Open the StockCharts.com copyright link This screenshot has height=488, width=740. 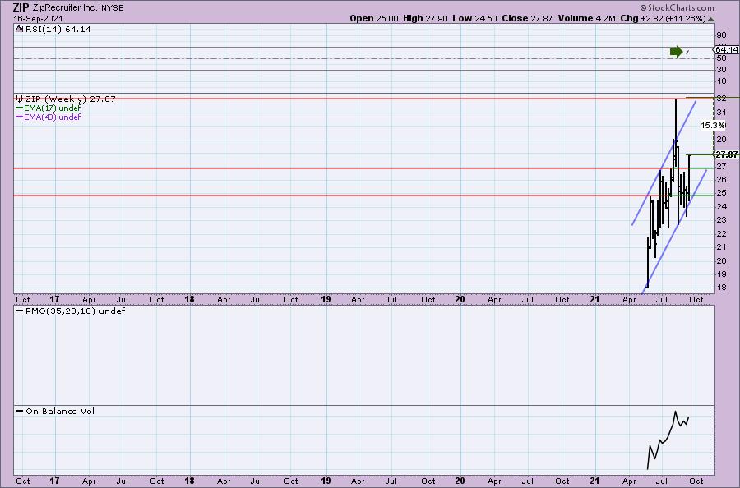click(677, 7)
